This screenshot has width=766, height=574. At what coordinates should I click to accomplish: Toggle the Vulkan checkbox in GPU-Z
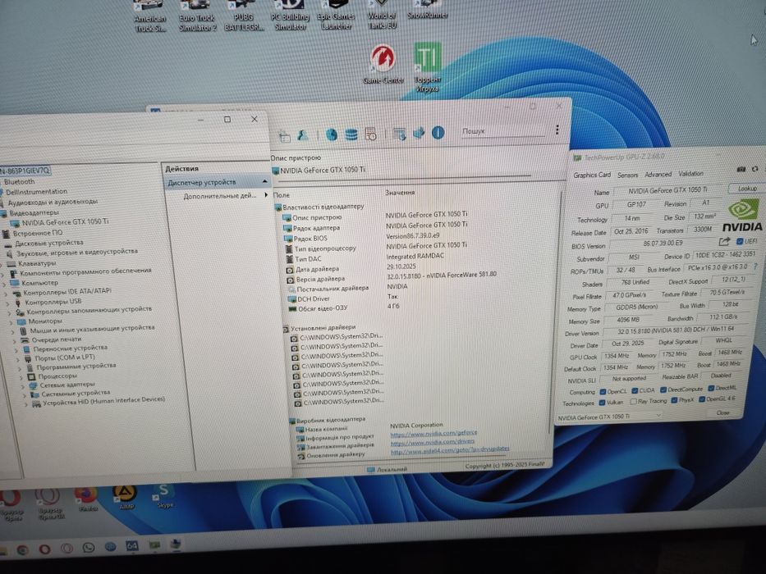pyautogui.click(x=603, y=403)
